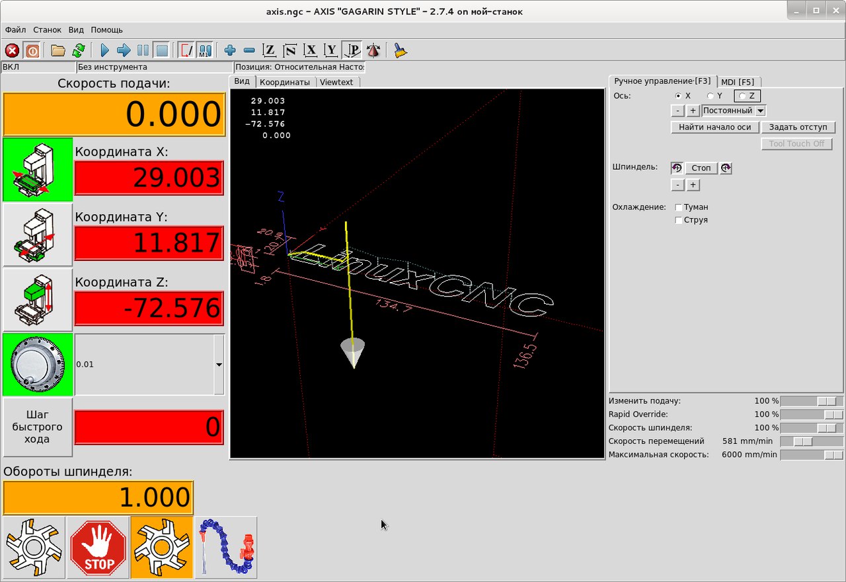Viewport: 846px width, 582px height.
Task: Toggle the skip-lines slash icon
Action: click(186, 50)
